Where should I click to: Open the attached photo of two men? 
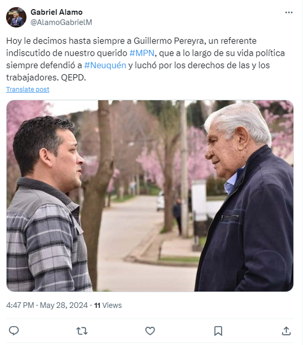click(x=150, y=196)
